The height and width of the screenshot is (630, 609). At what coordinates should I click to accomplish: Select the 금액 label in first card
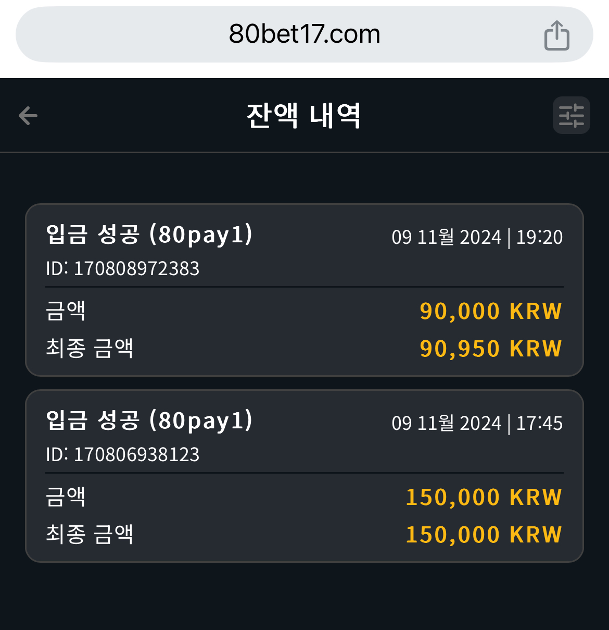tap(66, 311)
